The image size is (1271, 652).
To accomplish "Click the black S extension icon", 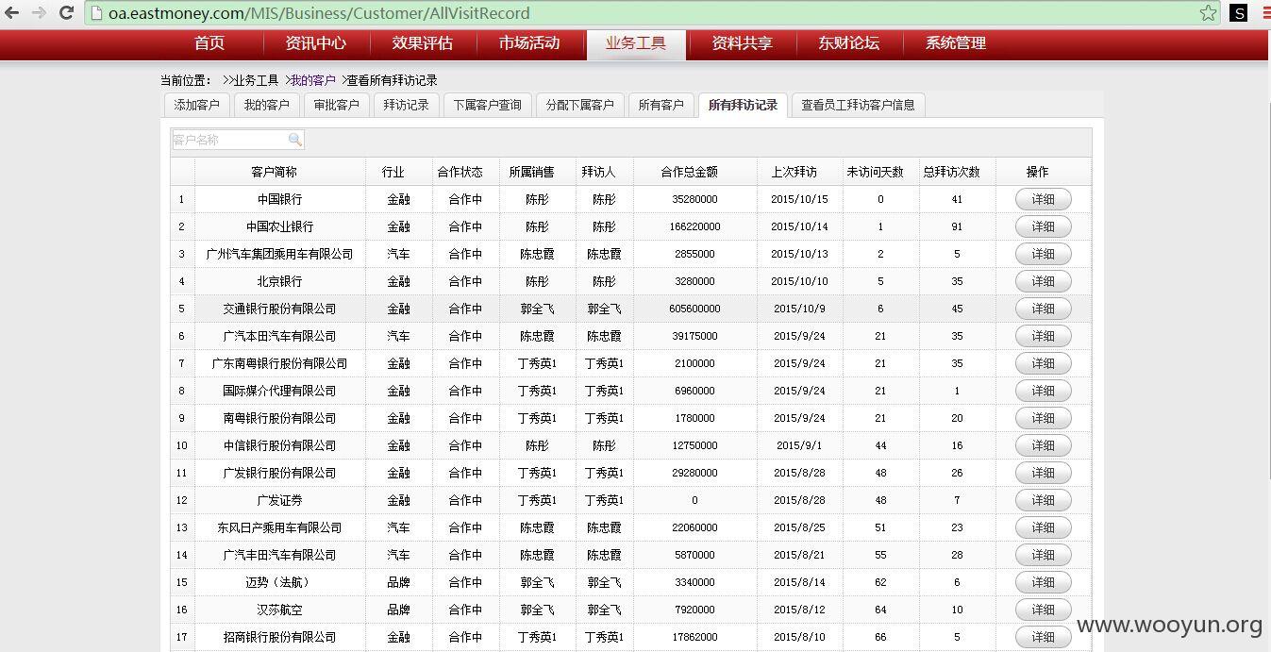I will [1239, 13].
